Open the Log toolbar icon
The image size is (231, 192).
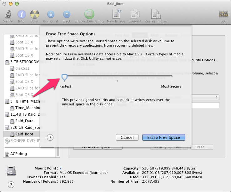pos(223,14)
